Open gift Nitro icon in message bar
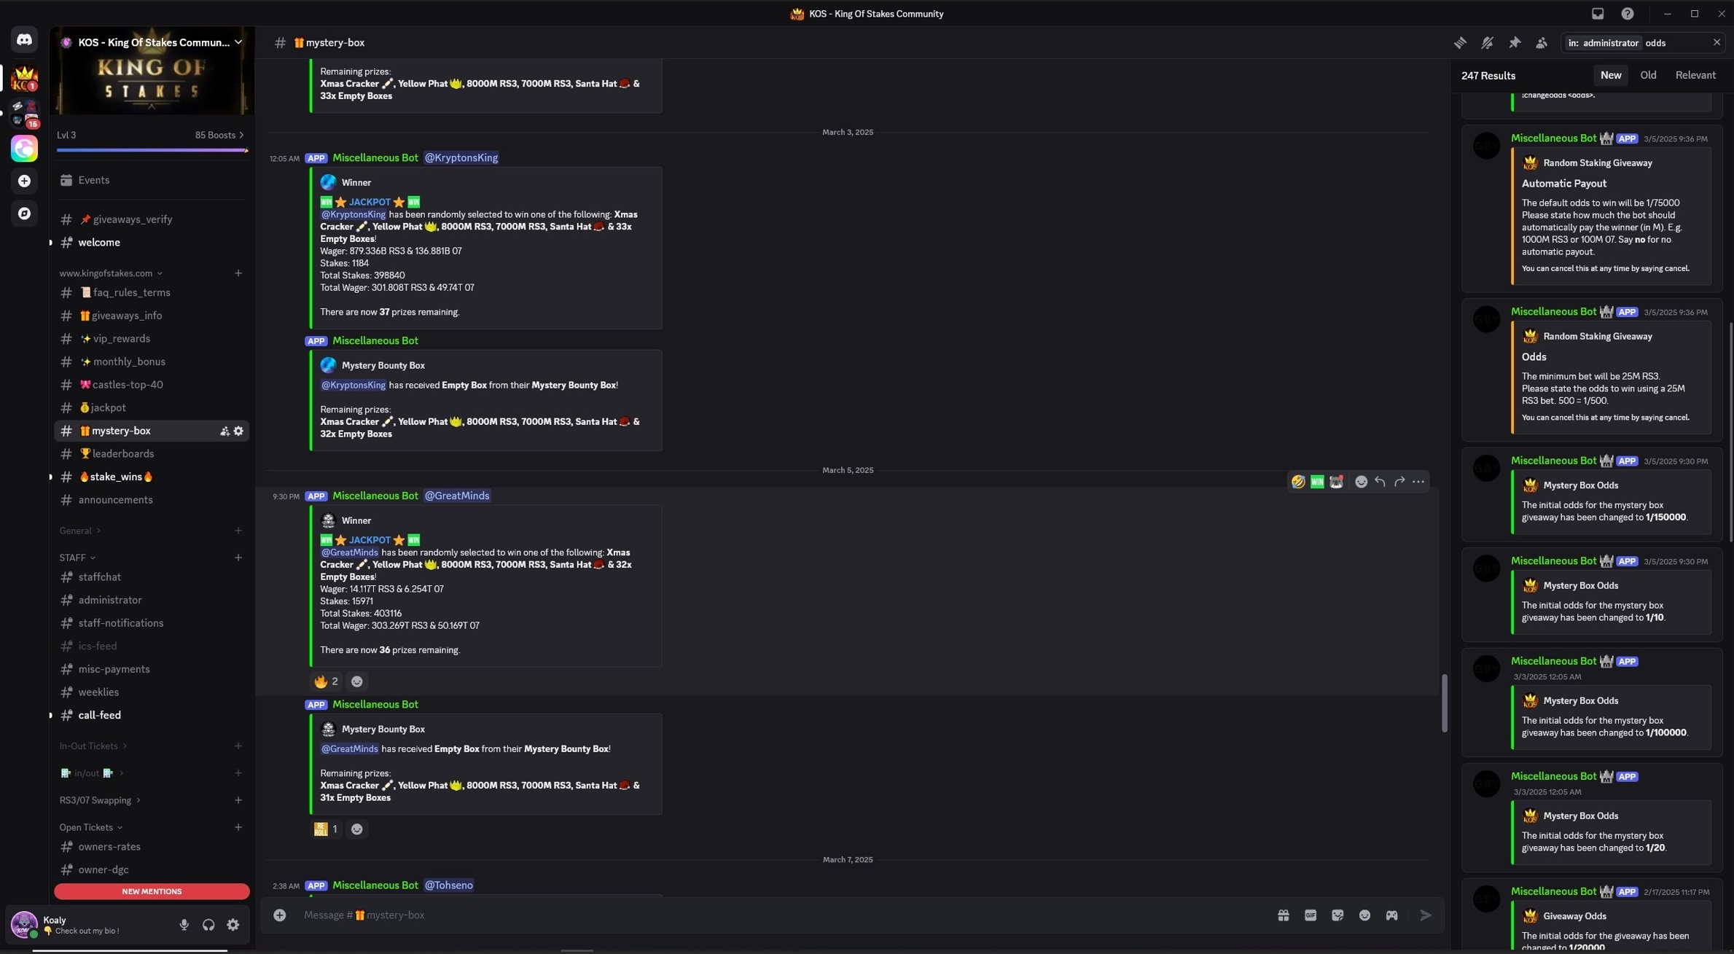 pyautogui.click(x=1284, y=915)
